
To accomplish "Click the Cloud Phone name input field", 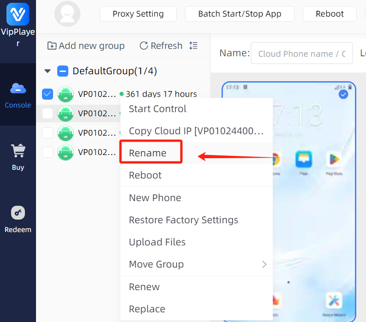I will [x=301, y=54].
